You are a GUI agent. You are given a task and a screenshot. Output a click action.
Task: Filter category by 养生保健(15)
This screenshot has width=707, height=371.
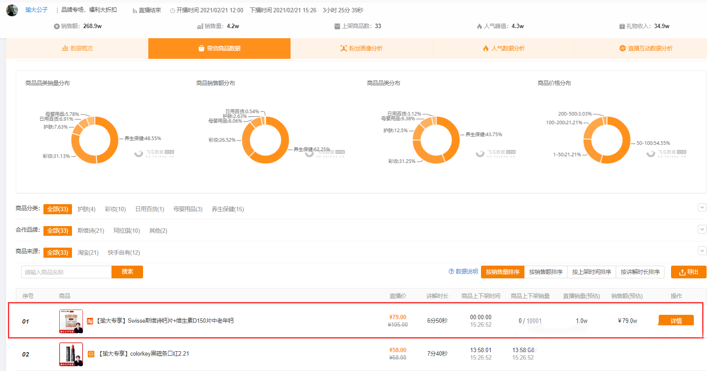[x=228, y=209]
